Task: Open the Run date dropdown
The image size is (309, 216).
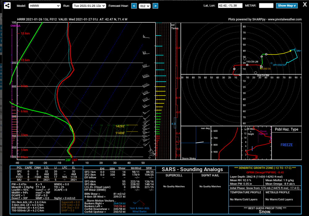Action: click(89, 6)
